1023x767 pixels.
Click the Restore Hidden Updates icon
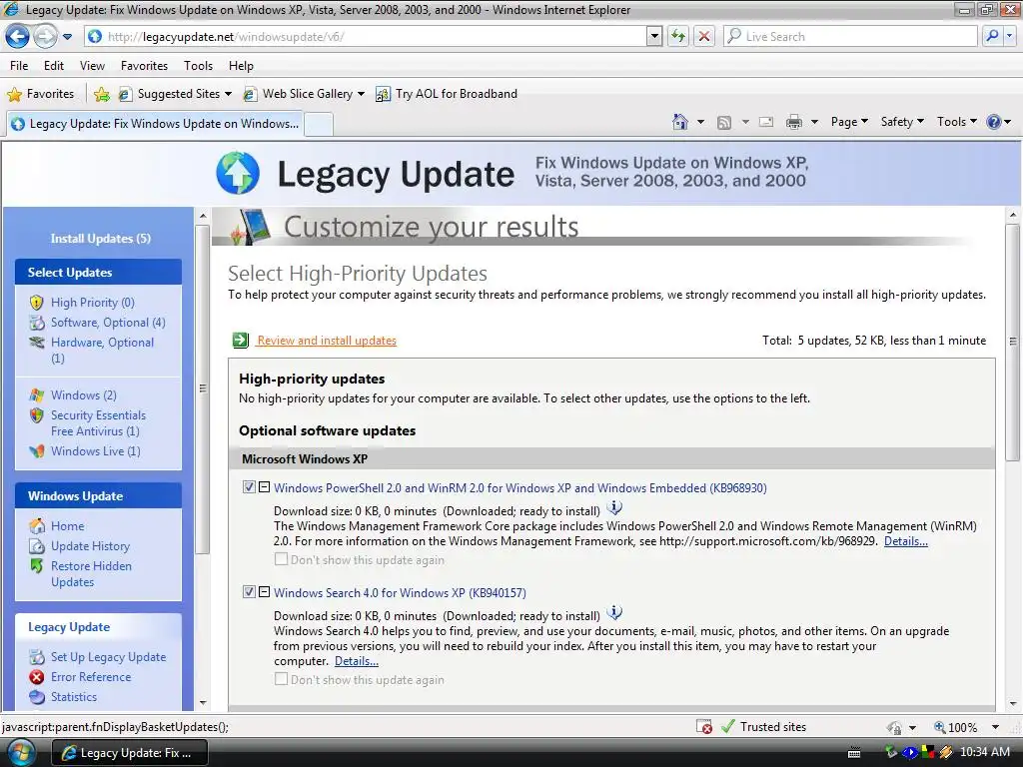[x=37, y=566]
